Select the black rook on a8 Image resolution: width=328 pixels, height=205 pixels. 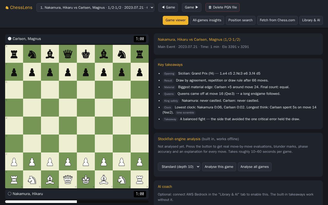[x=14, y=54]
